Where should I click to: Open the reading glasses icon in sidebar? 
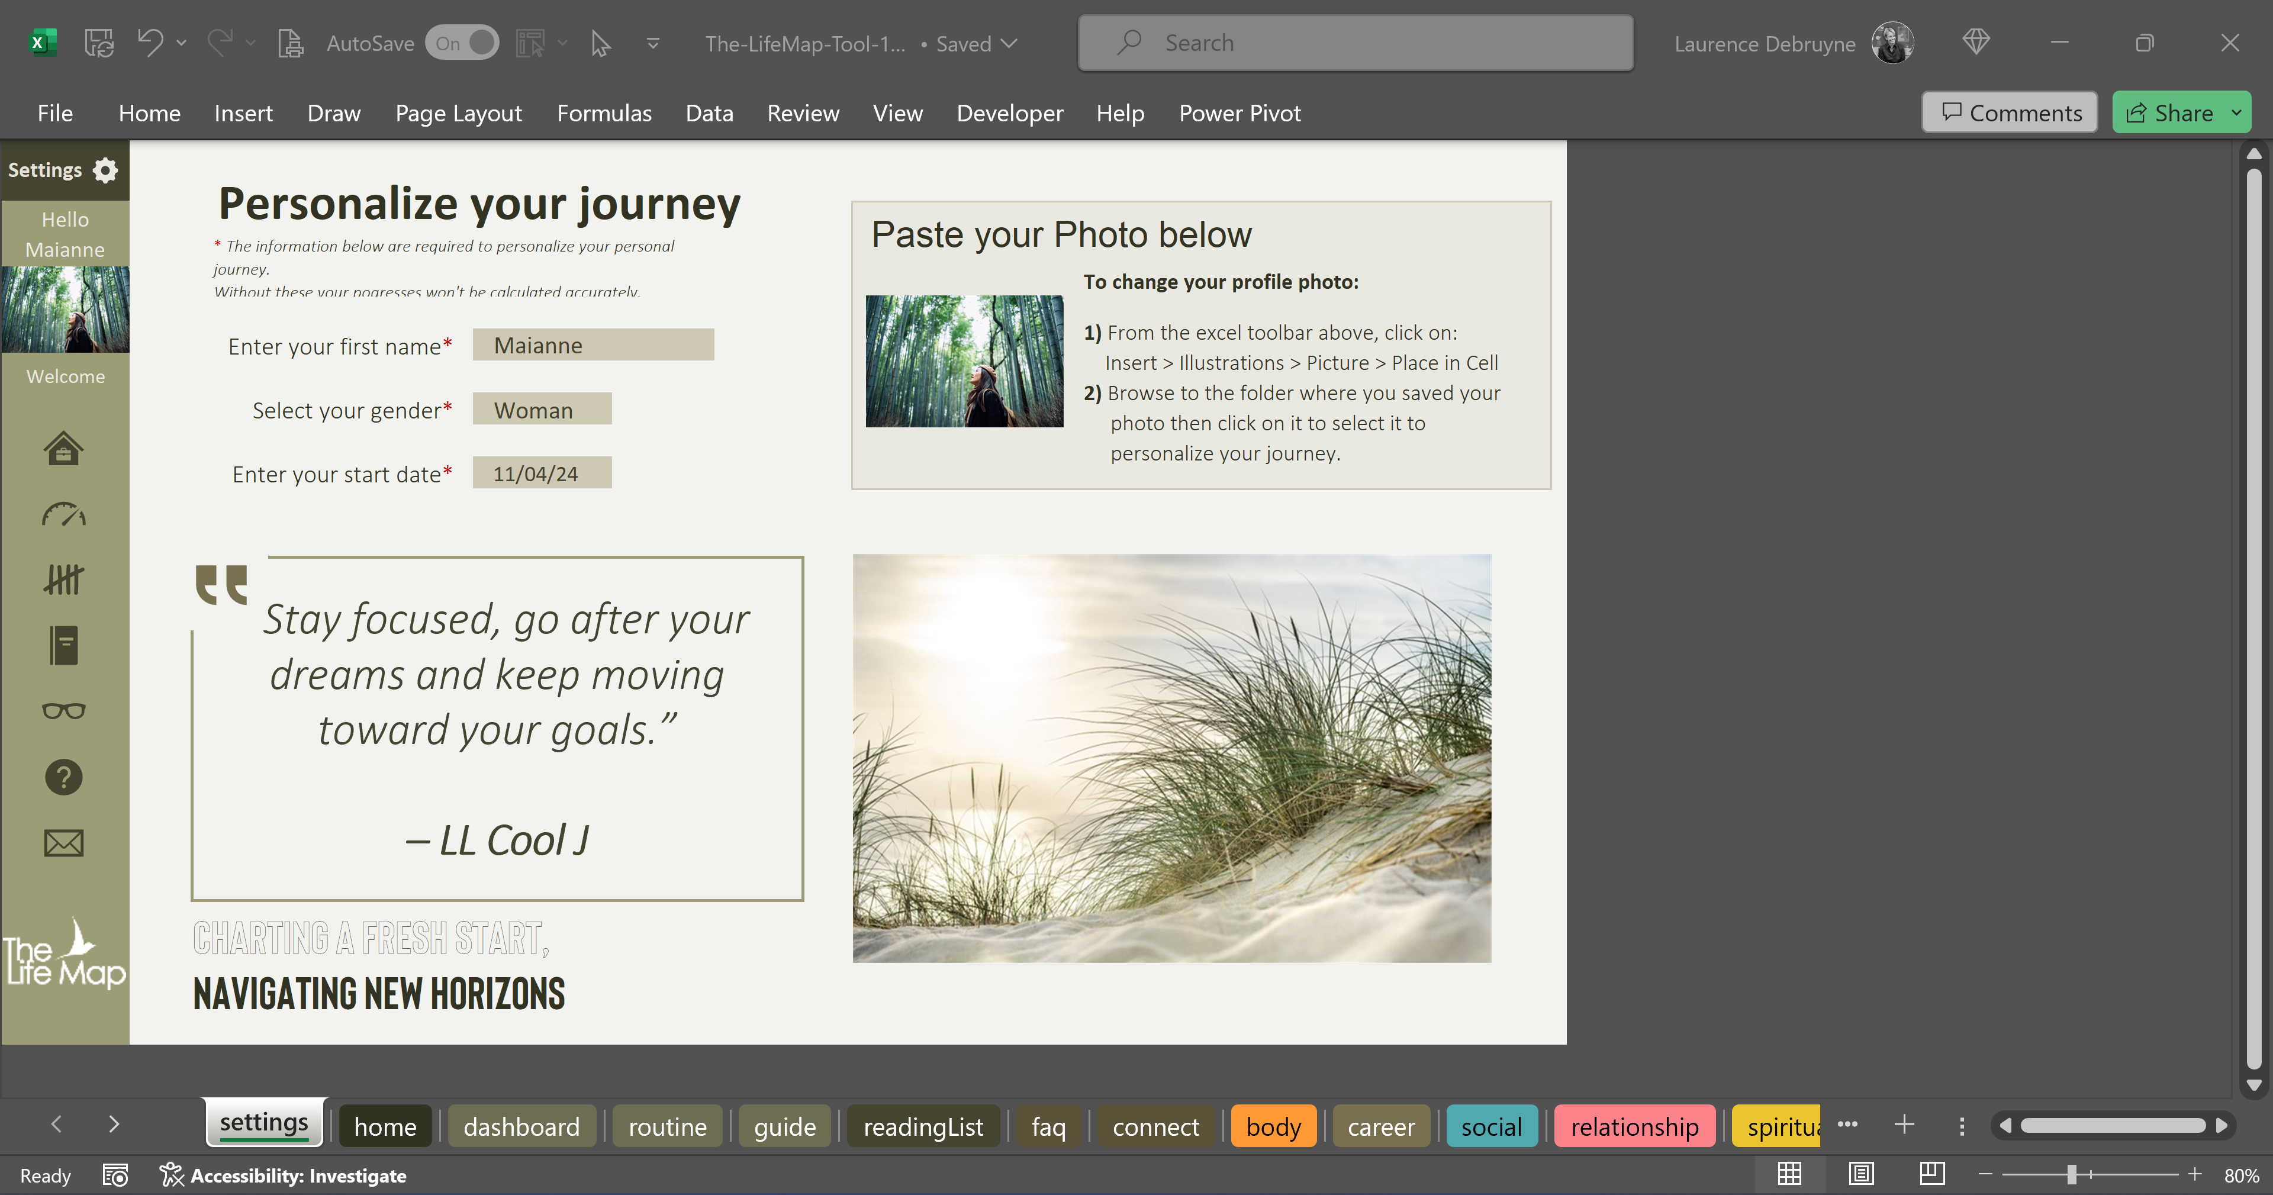(x=63, y=710)
